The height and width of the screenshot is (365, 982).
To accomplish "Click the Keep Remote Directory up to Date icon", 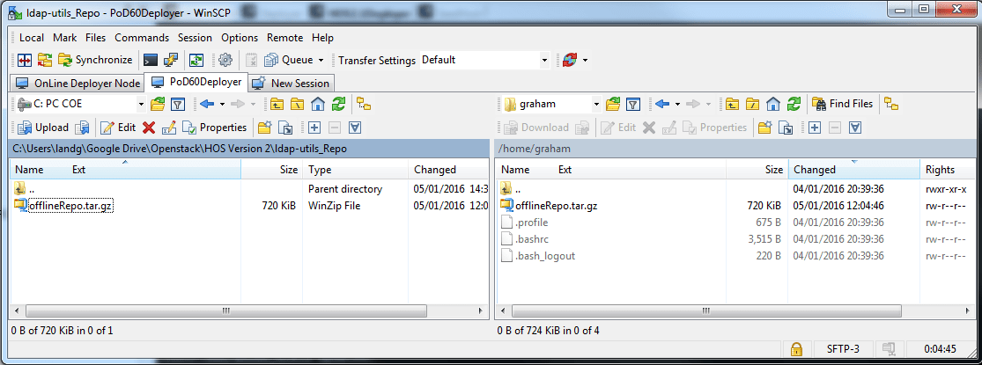I will pyautogui.click(x=197, y=60).
